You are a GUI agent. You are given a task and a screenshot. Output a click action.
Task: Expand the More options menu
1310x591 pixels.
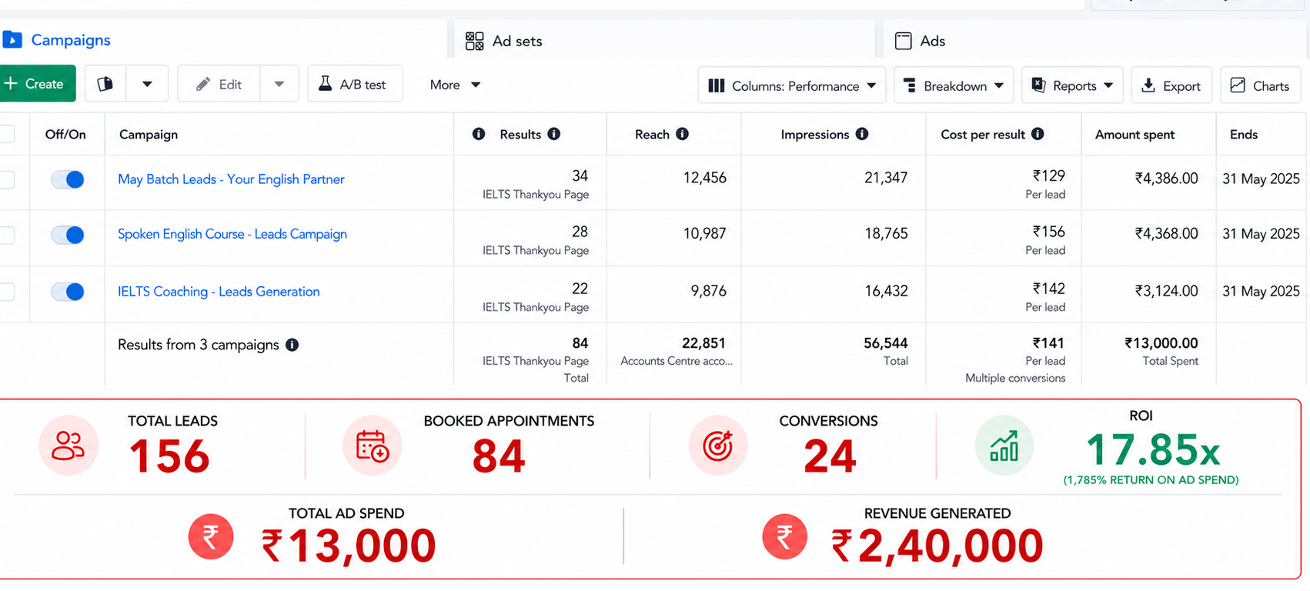point(455,85)
